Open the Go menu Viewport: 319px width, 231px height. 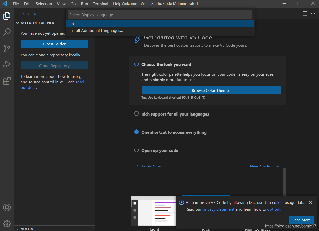point(73,4)
